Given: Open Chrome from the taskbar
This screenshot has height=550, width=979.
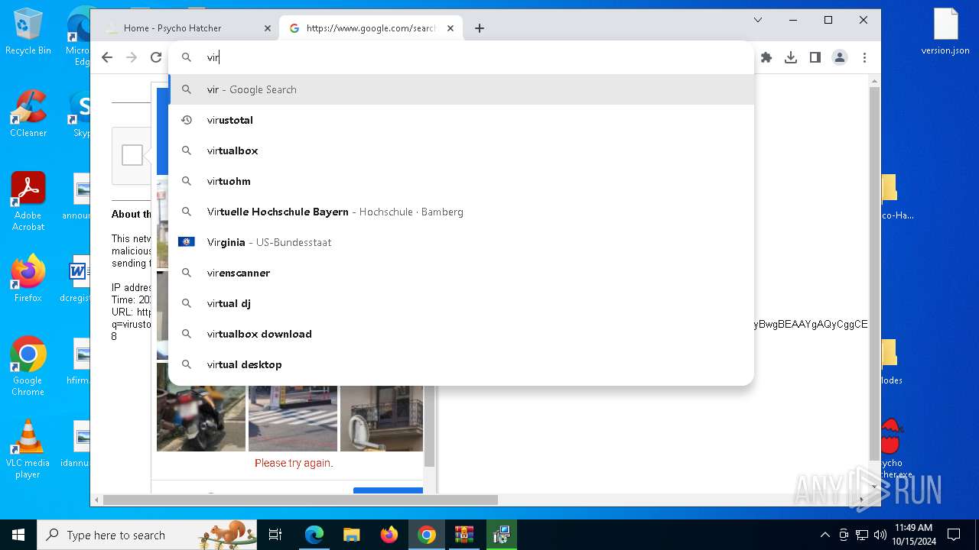Looking at the screenshot, I should point(427,535).
